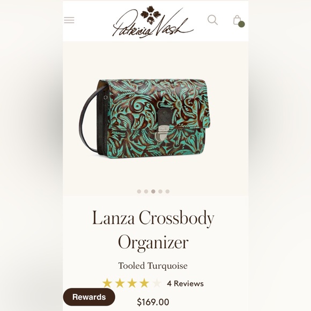Open the shopping bag cart icon
311x311 pixels.
239,21
